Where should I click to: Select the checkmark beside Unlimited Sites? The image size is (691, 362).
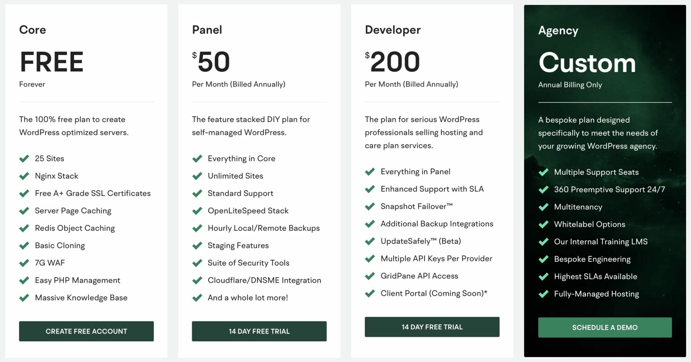[x=197, y=176]
